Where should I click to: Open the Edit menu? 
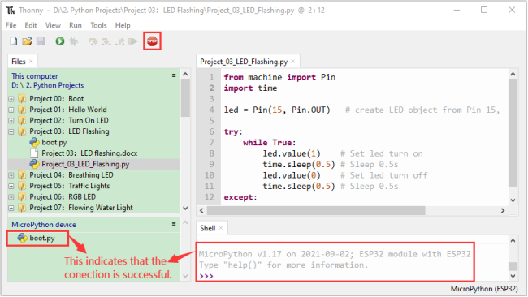point(31,25)
